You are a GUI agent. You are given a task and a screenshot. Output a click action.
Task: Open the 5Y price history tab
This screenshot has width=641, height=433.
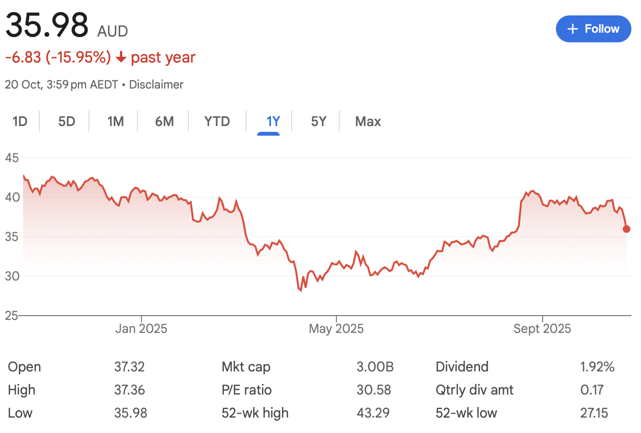tap(319, 121)
